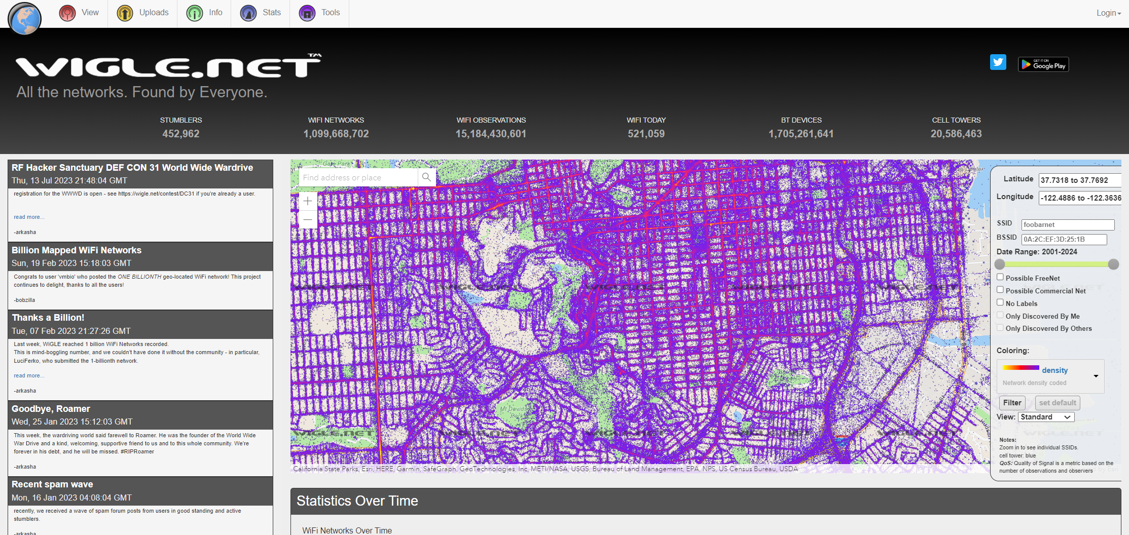Focus the Find address or place field
Image resolution: width=1129 pixels, height=535 pixels.
point(358,177)
